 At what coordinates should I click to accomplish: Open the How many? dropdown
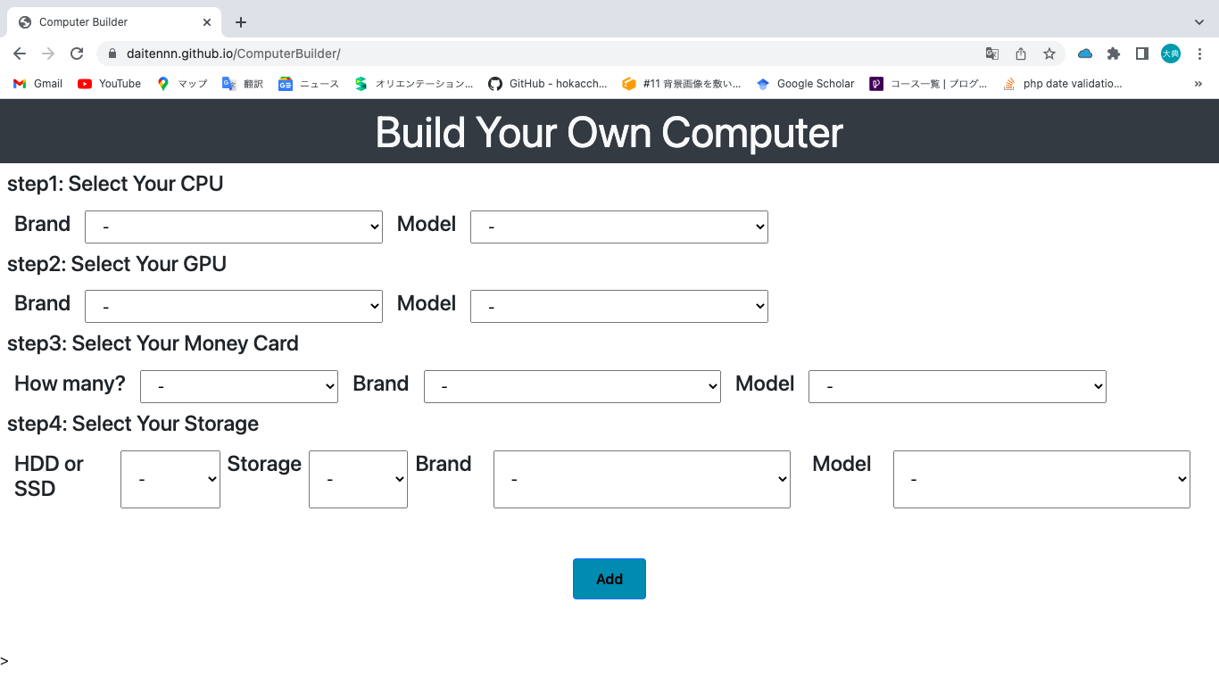[x=239, y=386]
